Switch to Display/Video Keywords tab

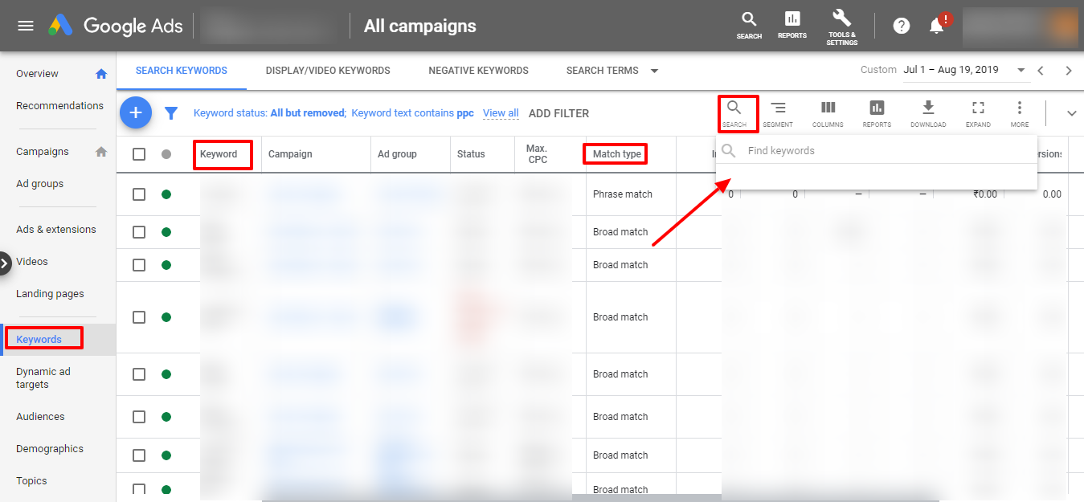click(x=328, y=71)
